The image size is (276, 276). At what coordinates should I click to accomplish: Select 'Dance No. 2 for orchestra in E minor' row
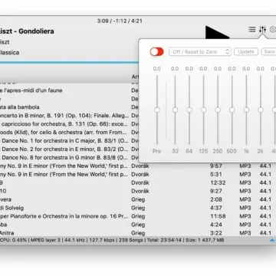69,149
